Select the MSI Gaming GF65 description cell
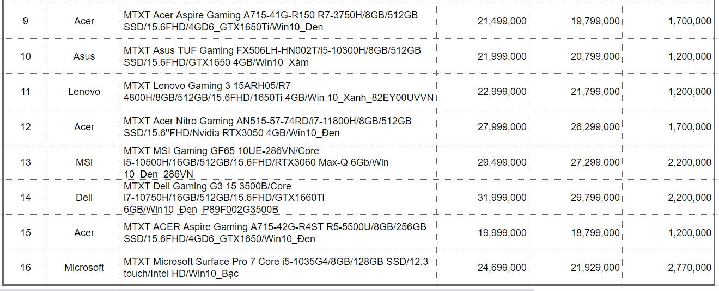The width and height of the screenshot is (719, 291). [278, 162]
